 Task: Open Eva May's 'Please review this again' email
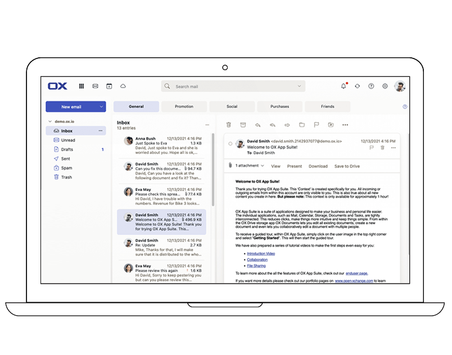pyautogui.click(x=162, y=272)
